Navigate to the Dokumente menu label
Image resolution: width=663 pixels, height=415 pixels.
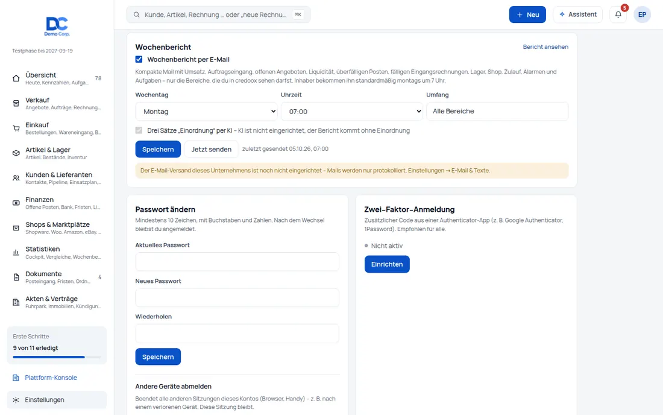43,274
